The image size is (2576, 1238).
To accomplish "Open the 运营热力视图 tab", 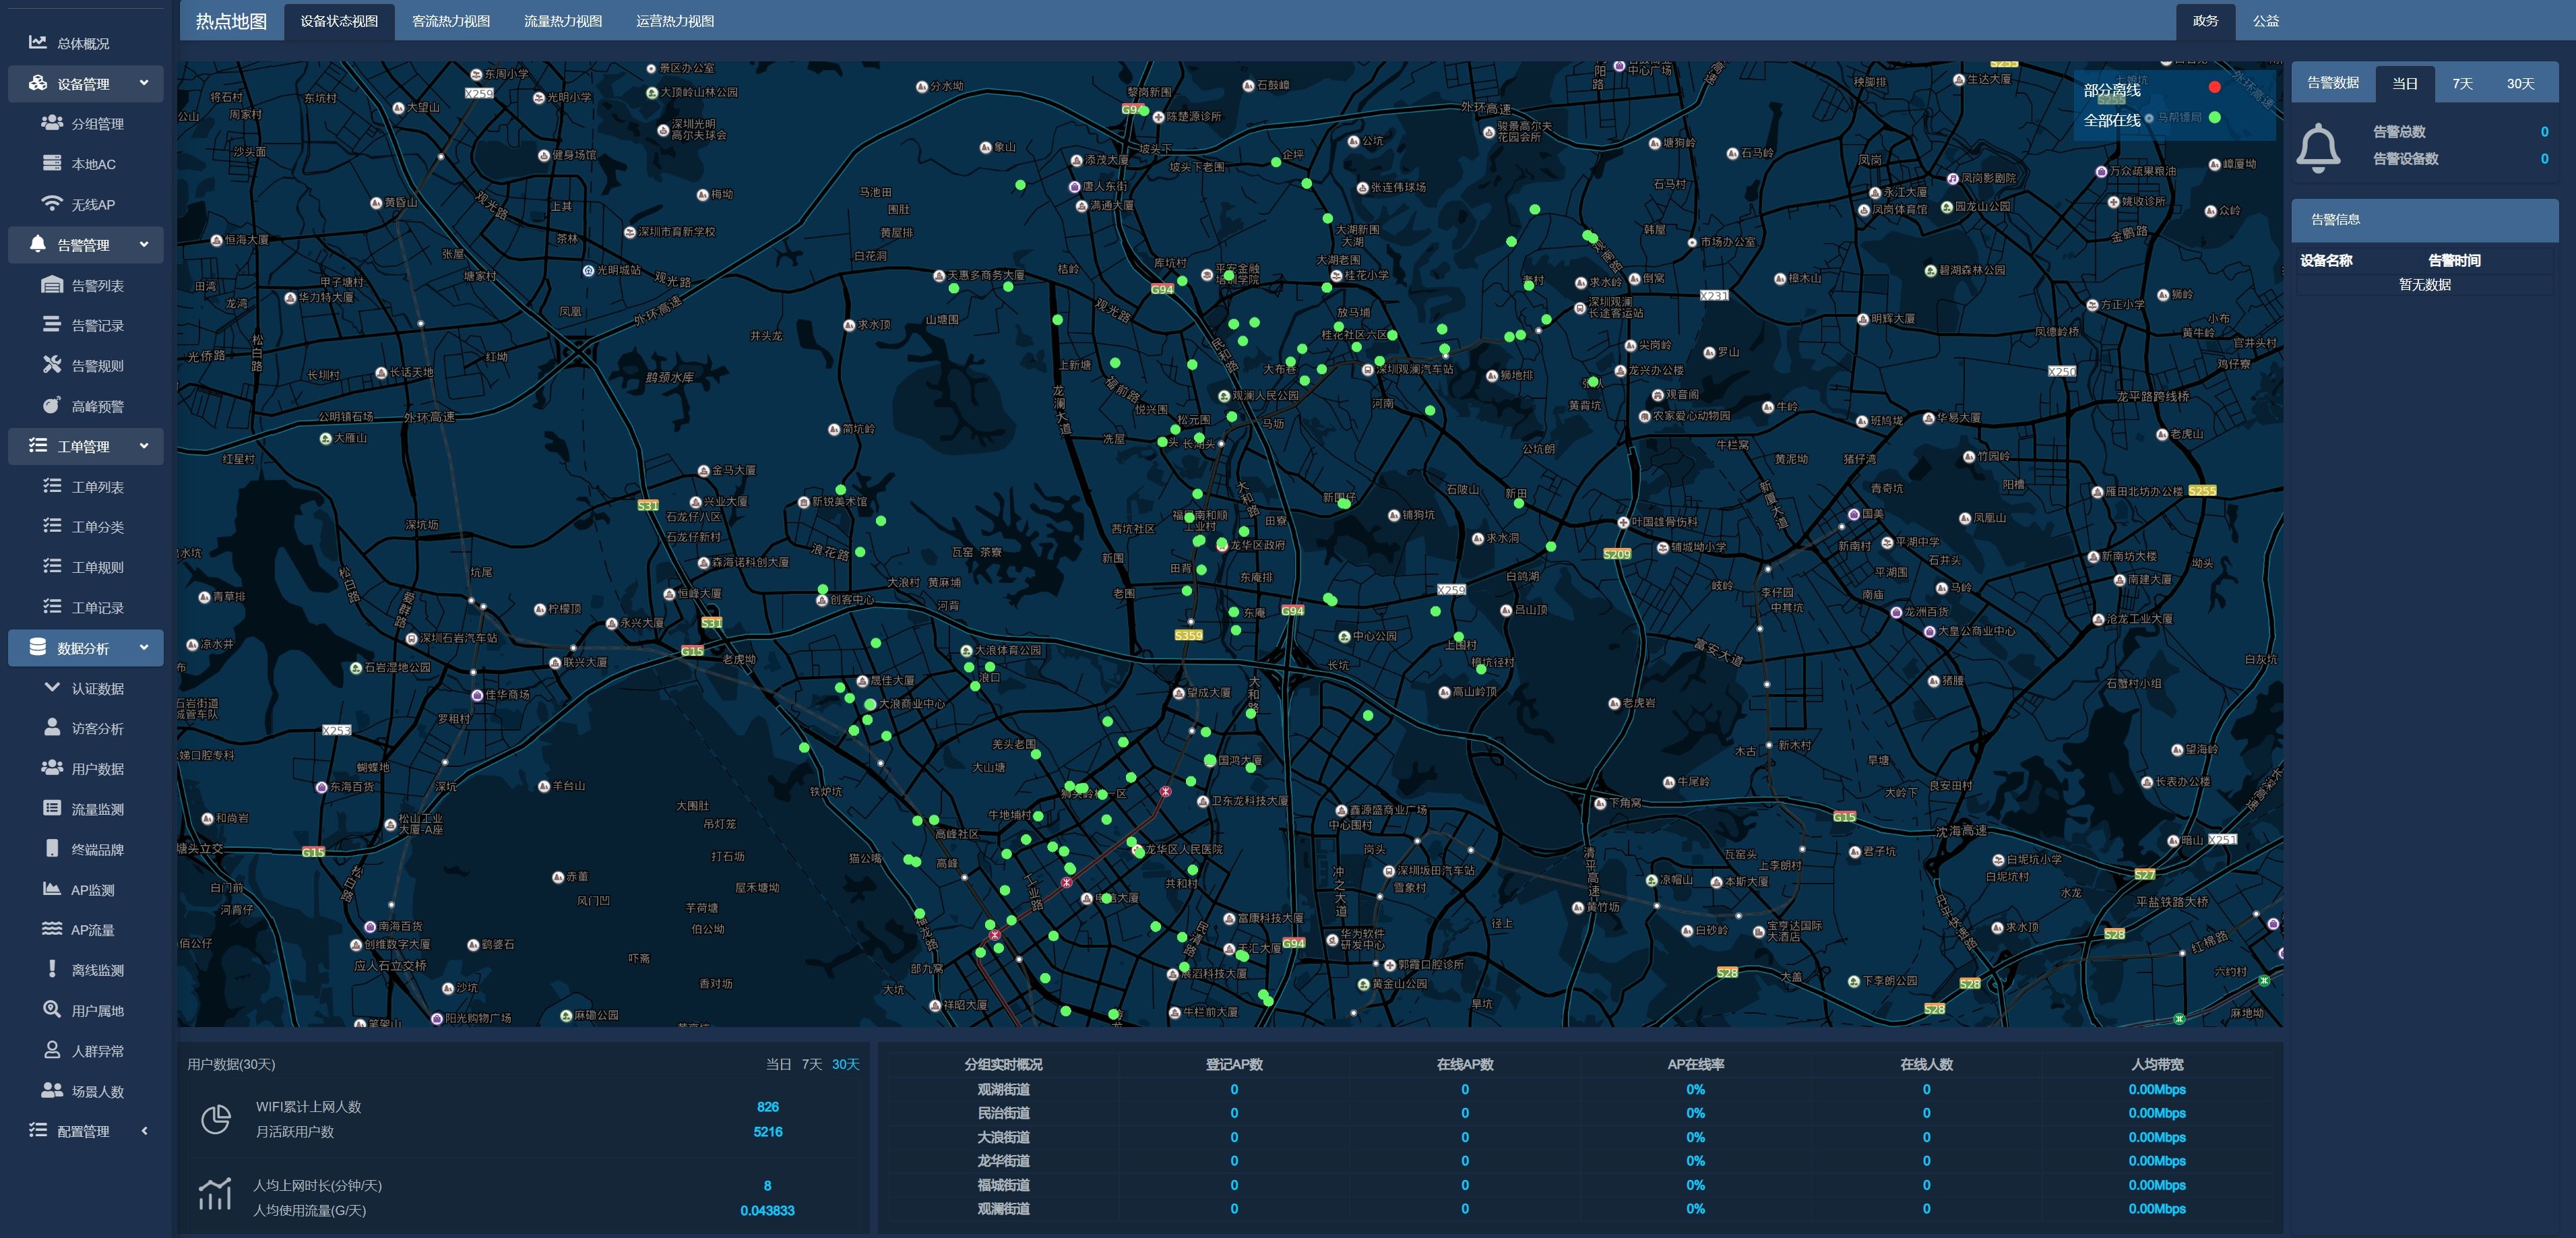I will point(675,21).
